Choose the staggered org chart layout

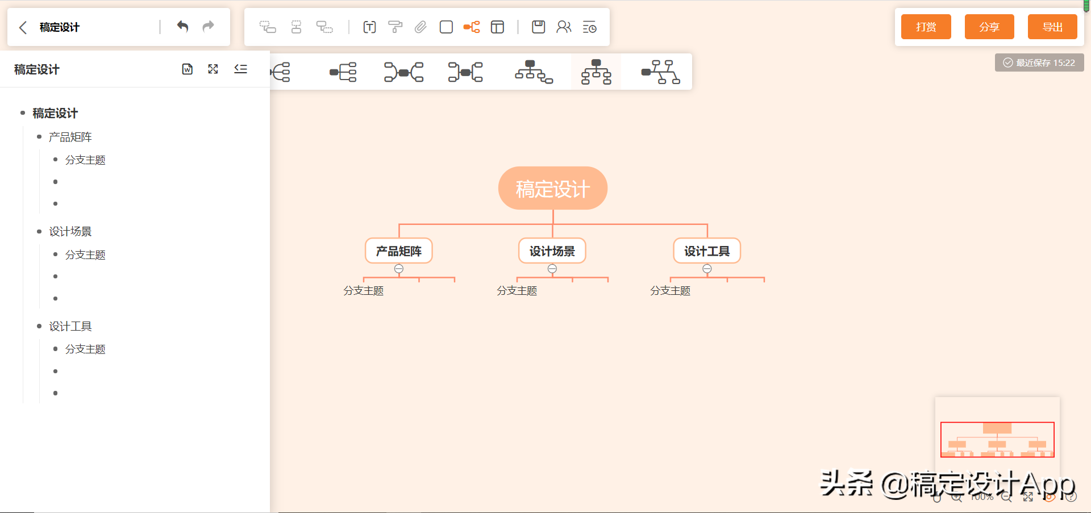[x=534, y=72]
